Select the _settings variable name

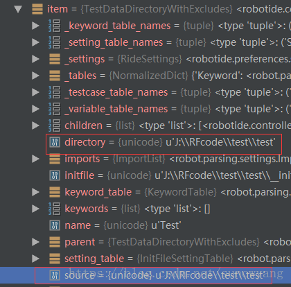pyautogui.click(x=85, y=59)
